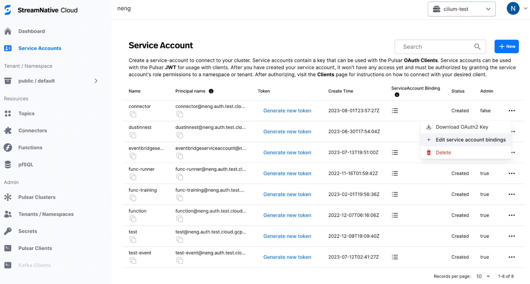Screen dimensions: 530x284
Task: Open the records per page dropdown
Action: (x=483, y=276)
